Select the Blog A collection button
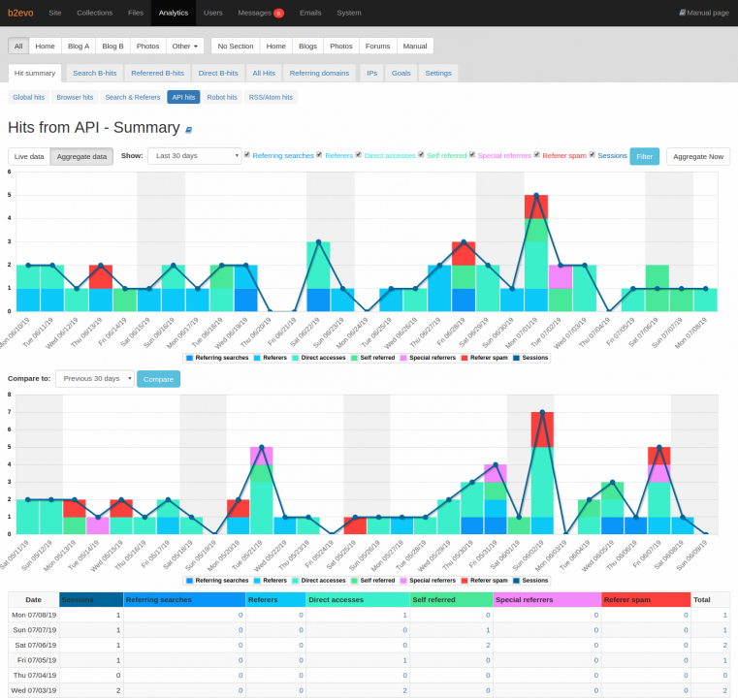The width and height of the screenshot is (738, 698). click(79, 47)
